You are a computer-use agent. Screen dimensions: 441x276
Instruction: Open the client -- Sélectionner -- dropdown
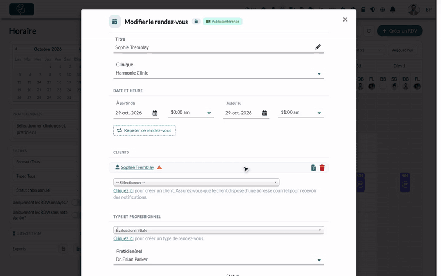tap(196, 183)
